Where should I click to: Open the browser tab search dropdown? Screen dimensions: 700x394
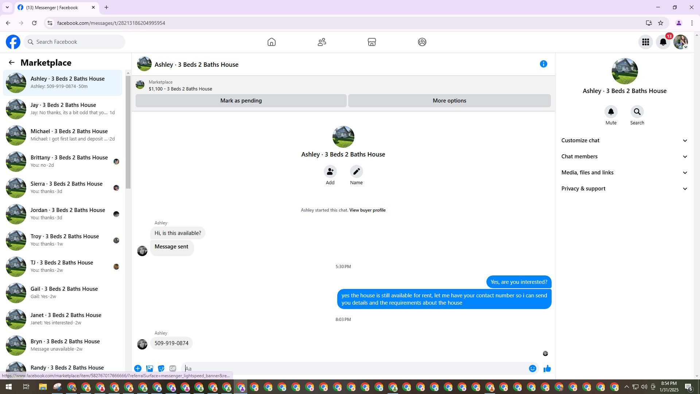click(7, 7)
